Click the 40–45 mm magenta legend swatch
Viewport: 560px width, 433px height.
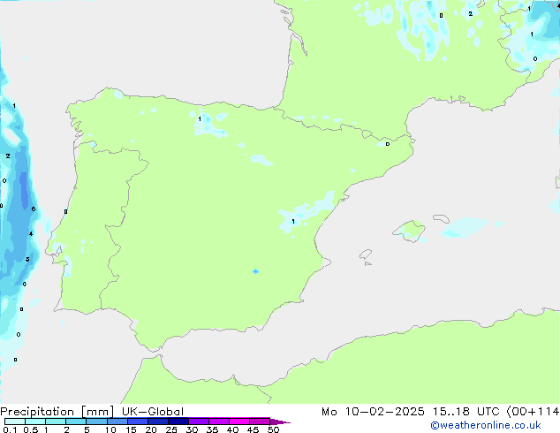(239, 422)
